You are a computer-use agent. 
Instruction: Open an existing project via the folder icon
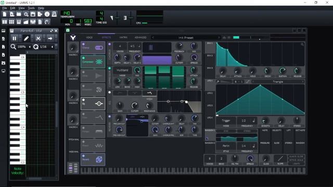(x=19, y=14)
